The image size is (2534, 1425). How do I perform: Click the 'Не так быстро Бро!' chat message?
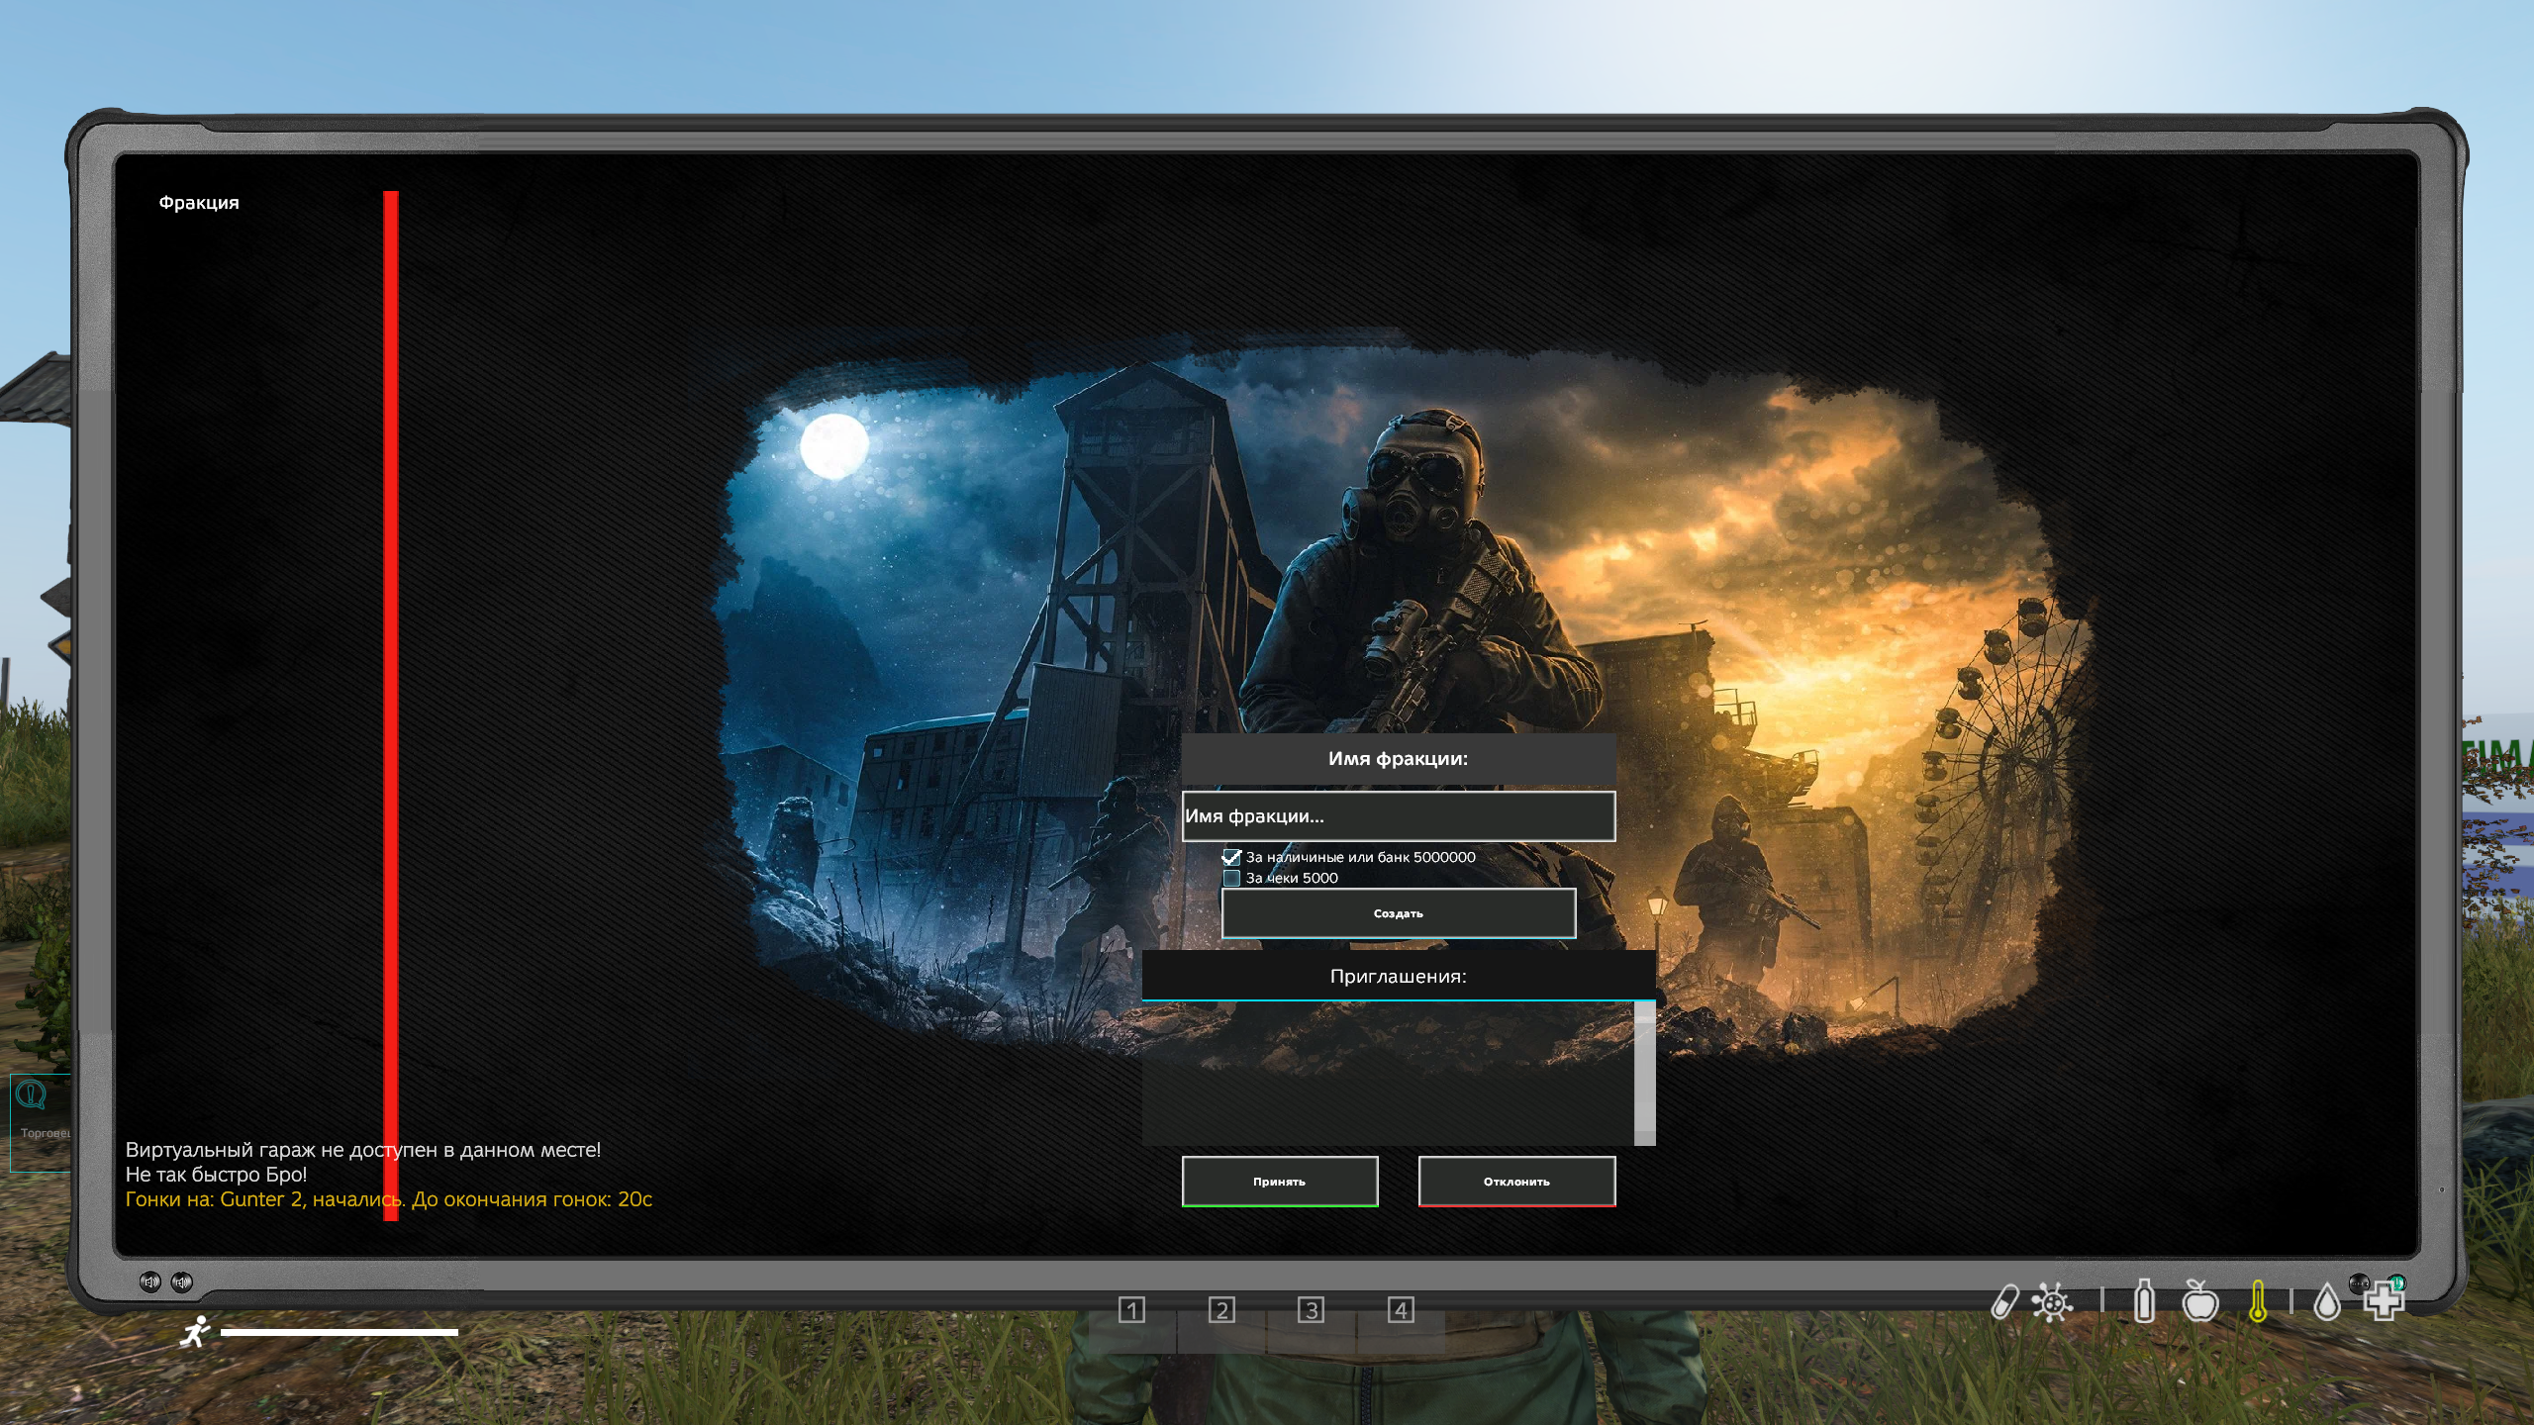click(x=216, y=1175)
